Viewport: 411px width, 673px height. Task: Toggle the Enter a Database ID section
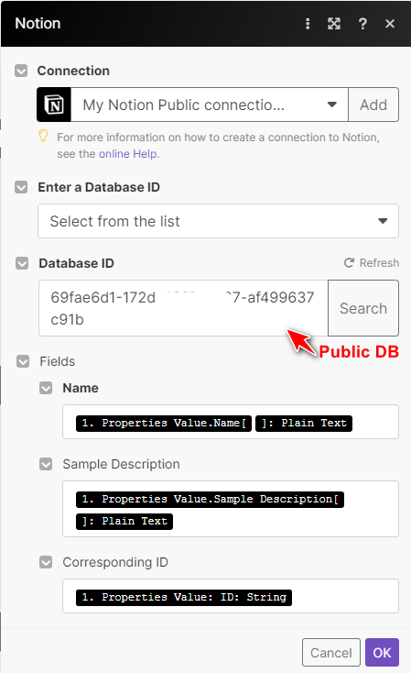tap(21, 187)
